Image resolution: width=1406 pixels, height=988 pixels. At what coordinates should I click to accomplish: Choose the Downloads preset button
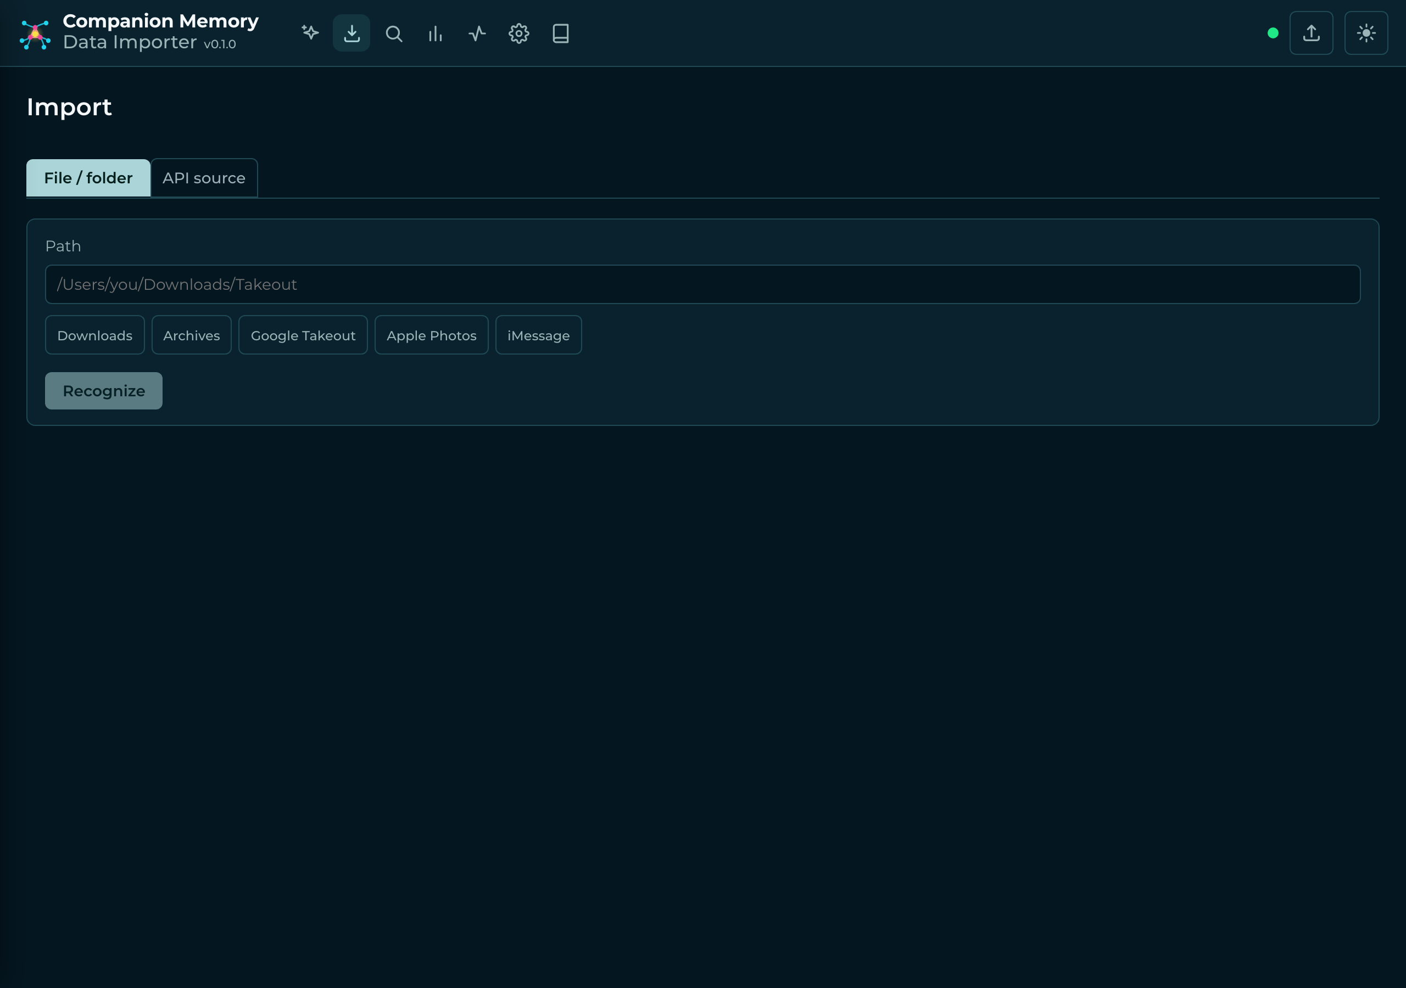pyautogui.click(x=95, y=335)
